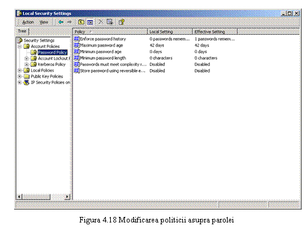The height and width of the screenshot is (231, 306).
Task: Click the Export List toolbar icon
Action: click(x=110, y=22)
